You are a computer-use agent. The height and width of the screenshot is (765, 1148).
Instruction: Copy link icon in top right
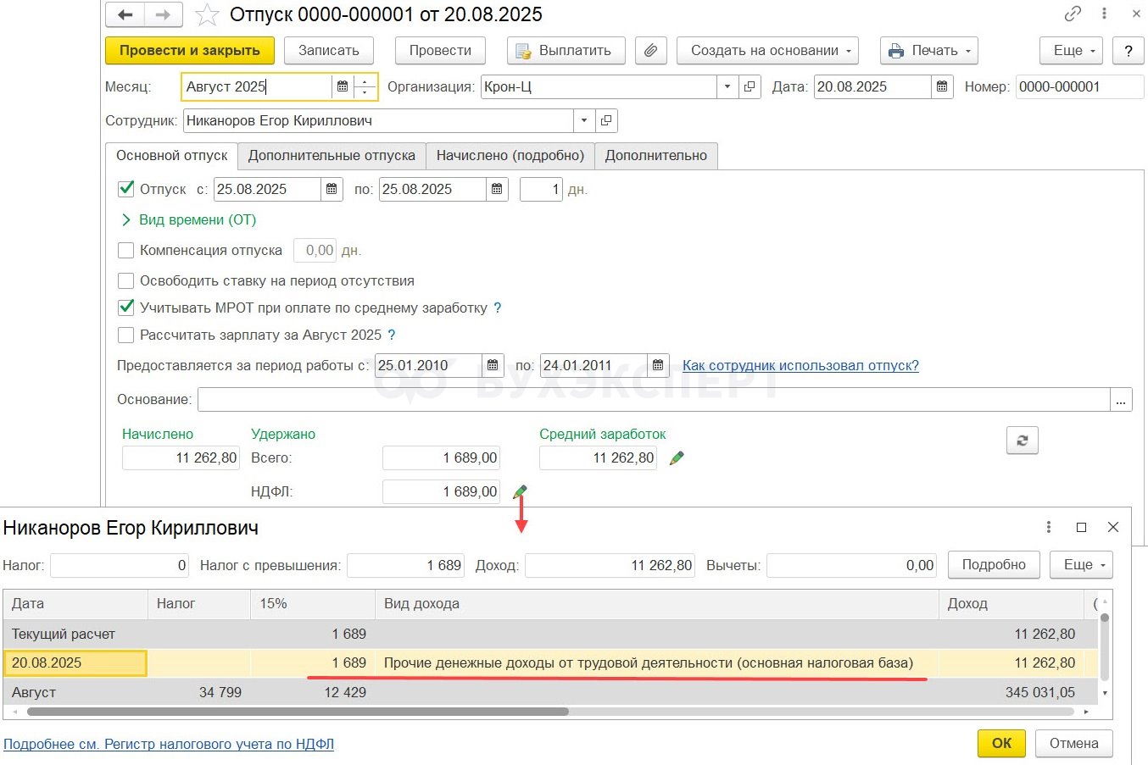(1073, 14)
